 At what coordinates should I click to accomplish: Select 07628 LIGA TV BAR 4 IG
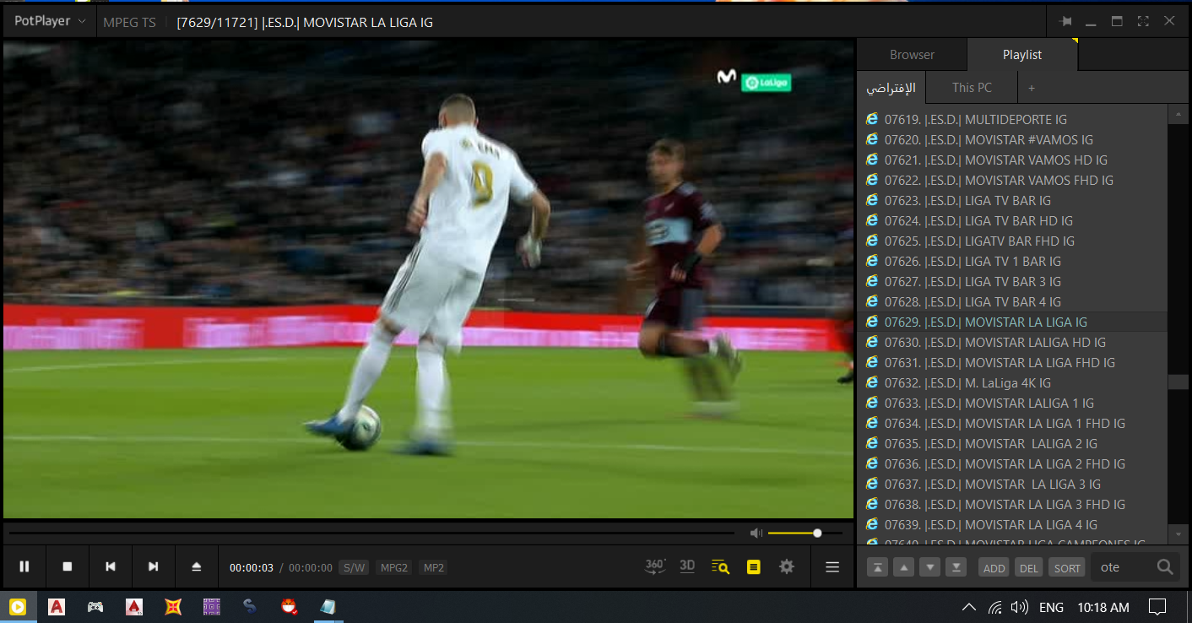[x=1012, y=302]
